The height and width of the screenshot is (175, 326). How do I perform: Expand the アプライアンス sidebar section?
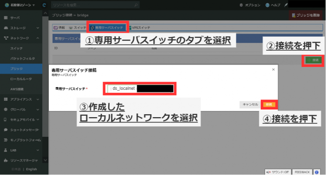tap(21, 99)
